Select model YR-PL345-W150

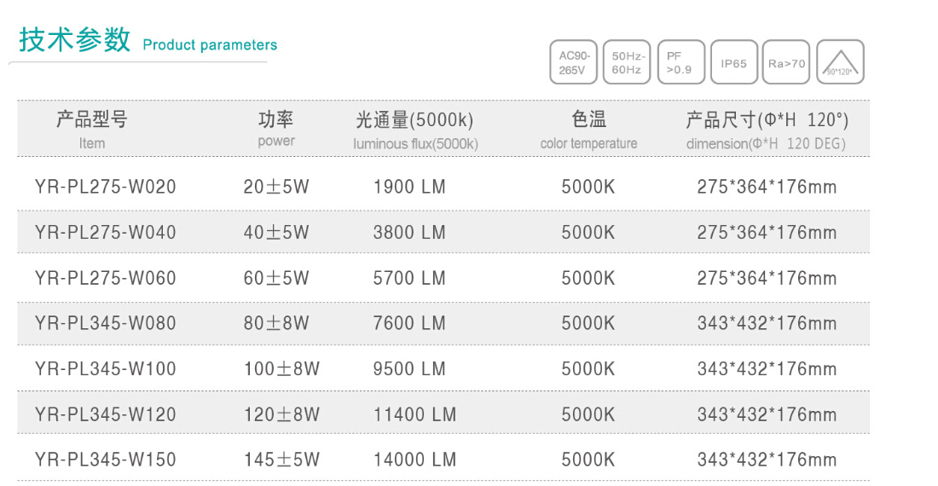point(106,460)
